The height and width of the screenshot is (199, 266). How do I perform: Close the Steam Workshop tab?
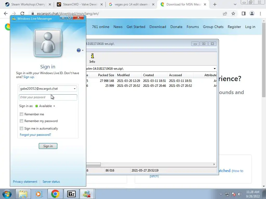pos(50,5)
